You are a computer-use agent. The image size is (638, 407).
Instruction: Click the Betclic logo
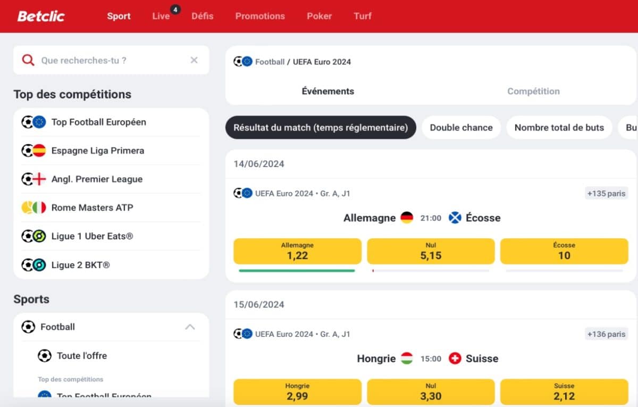[x=41, y=16]
